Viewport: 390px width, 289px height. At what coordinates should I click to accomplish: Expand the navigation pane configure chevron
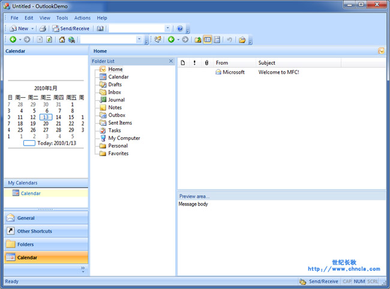[x=83, y=270]
